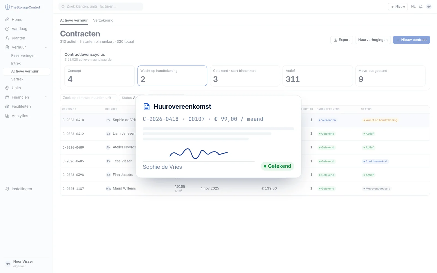Viewport: 437px width, 273px height.
Task: Open Noor Visser profile at bottom
Action: 26,264
